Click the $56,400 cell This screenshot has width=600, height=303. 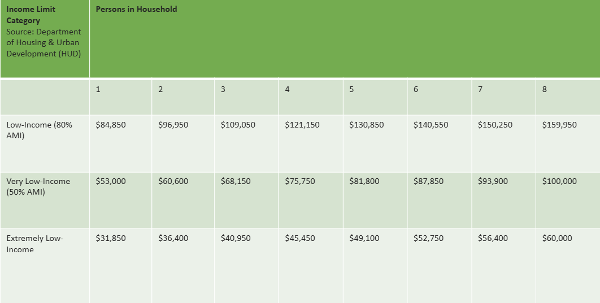pyautogui.click(x=493, y=238)
